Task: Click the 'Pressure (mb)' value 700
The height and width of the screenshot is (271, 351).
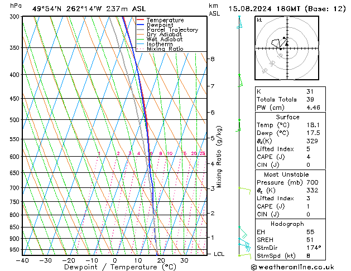Action: point(312,182)
